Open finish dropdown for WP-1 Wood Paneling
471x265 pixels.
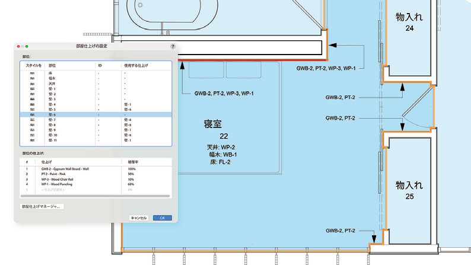pyautogui.click(x=57, y=184)
